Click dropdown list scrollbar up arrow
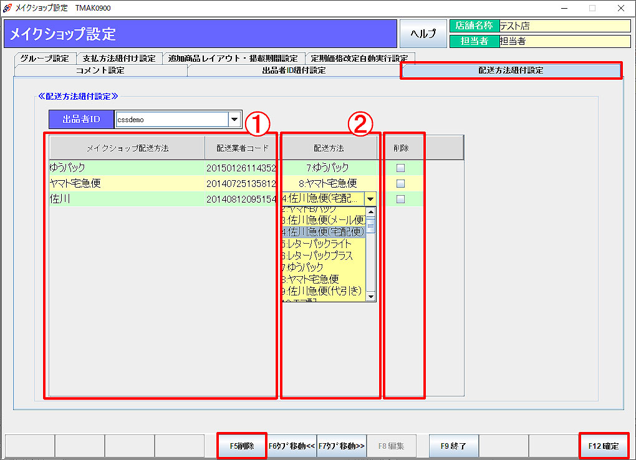This screenshot has height=460, width=636. point(371,212)
